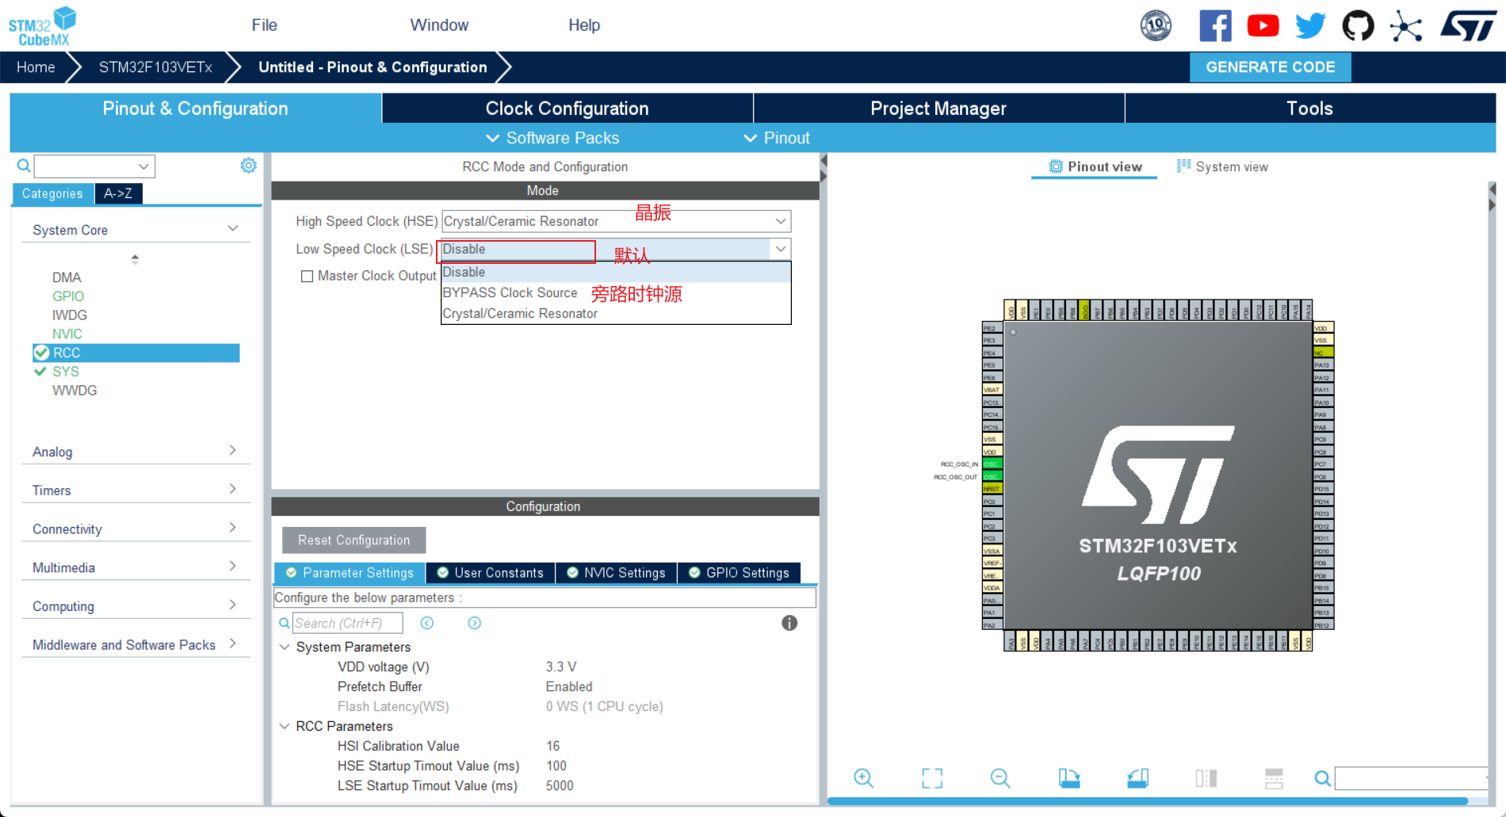Open the Help menu

pos(584,25)
